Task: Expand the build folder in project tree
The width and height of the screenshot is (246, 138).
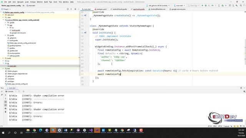Action: 3,58
